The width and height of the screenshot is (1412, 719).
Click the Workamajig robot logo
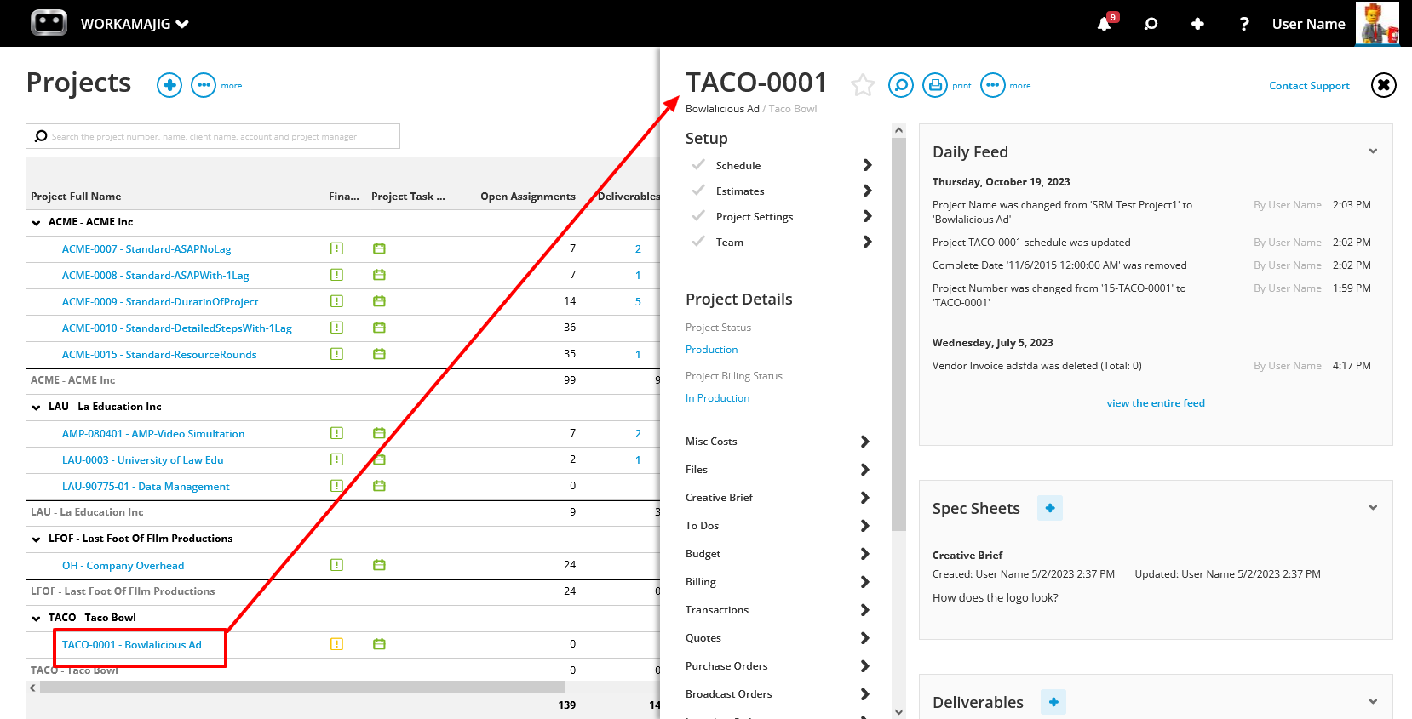pos(49,23)
